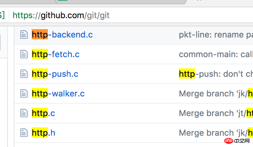The image size is (253, 147).
Task: Open http.h 'Merge branch jk/' commit
Action: tap(216, 133)
